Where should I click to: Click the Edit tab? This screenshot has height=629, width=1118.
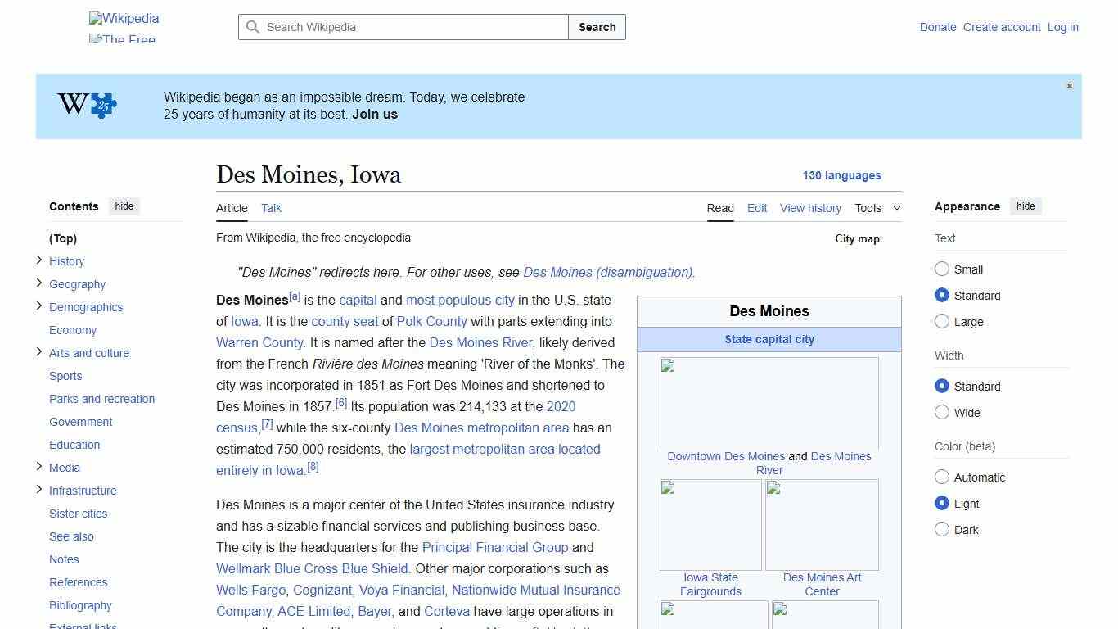point(756,208)
